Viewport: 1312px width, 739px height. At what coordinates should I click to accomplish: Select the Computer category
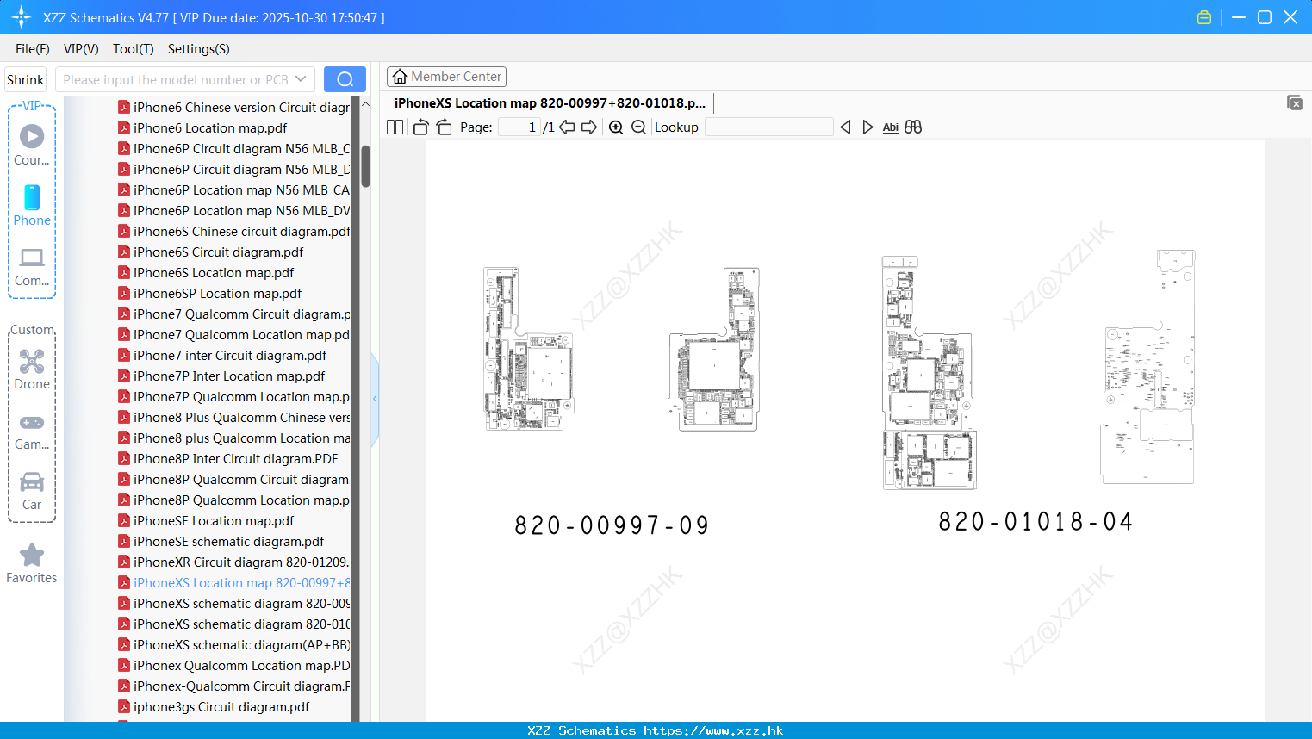pyautogui.click(x=32, y=266)
